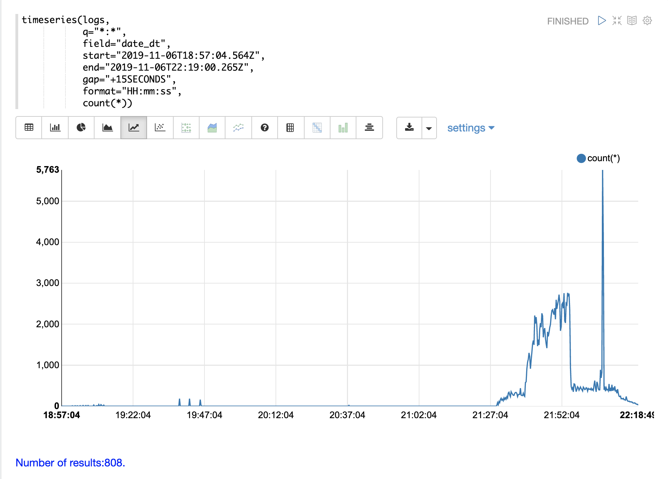Download the result data

click(x=409, y=128)
